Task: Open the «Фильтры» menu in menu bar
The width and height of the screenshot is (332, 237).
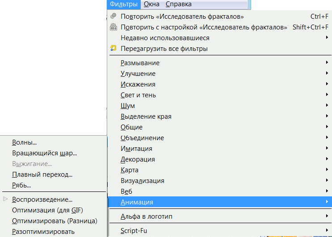Action: click(123, 4)
